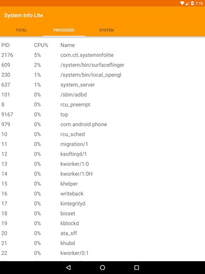205x274 pixels.
Task: Open the SYSTEM tab
Action: 107,30
